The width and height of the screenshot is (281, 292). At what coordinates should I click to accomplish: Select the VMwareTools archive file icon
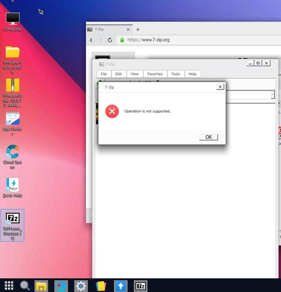coord(12,93)
